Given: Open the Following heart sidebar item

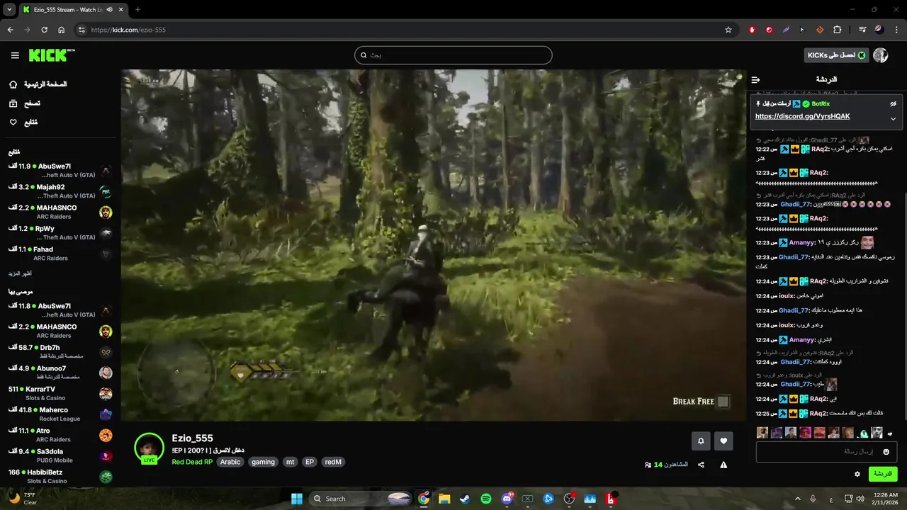Looking at the screenshot, I should click(24, 123).
